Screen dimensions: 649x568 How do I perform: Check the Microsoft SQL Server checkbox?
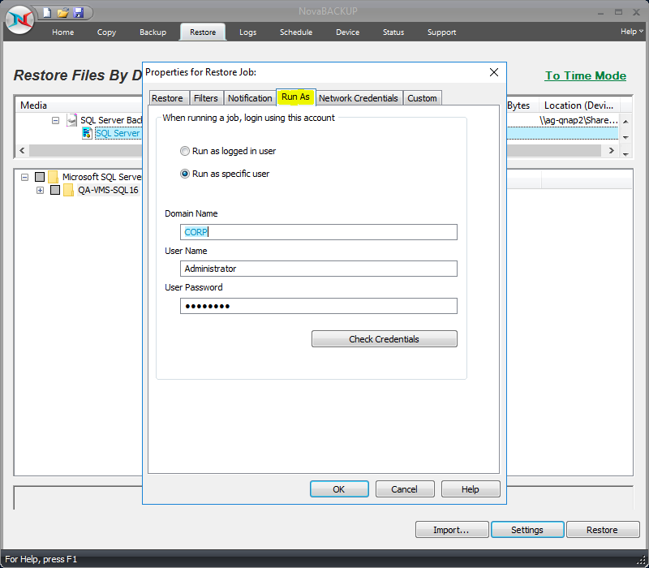click(40, 177)
